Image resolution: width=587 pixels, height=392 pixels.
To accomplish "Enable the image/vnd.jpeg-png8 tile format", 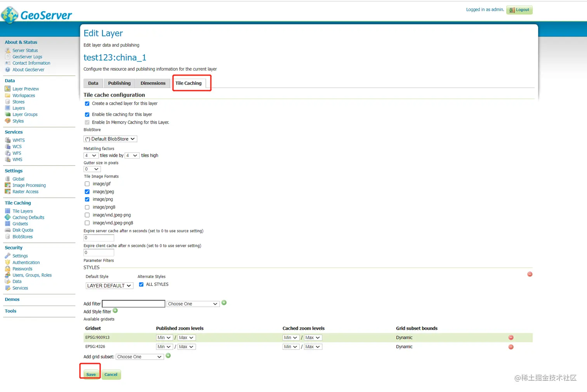I will (87, 223).
